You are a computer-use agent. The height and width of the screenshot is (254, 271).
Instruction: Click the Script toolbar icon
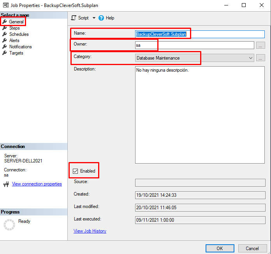point(74,18)
